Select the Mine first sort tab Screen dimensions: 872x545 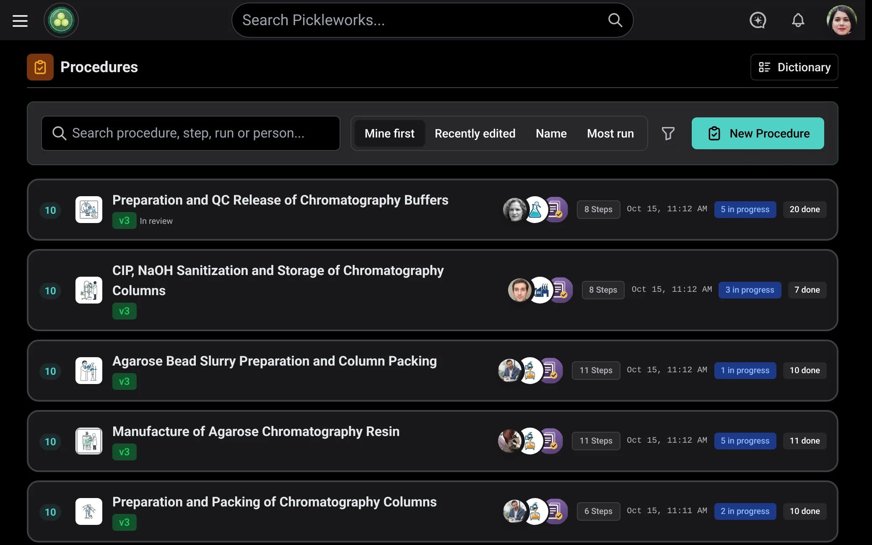point(389,133)
